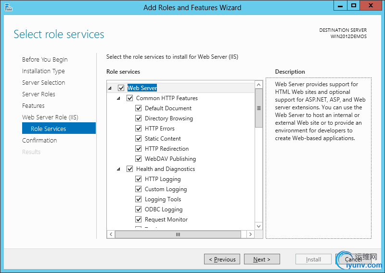Uncheck the Request Monitor checkbox
The height and width of the screenshot is (273, 385).
[139, 219]
